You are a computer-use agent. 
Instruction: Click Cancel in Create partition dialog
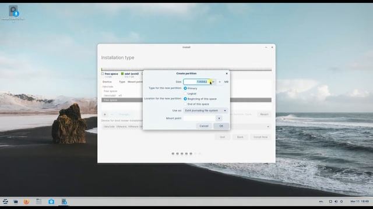pyautogui.click(x=204, y=126)
